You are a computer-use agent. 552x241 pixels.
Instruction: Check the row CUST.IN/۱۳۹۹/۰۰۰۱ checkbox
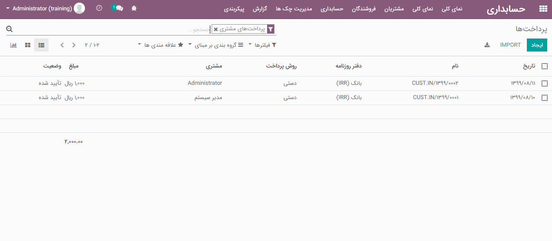545,98
